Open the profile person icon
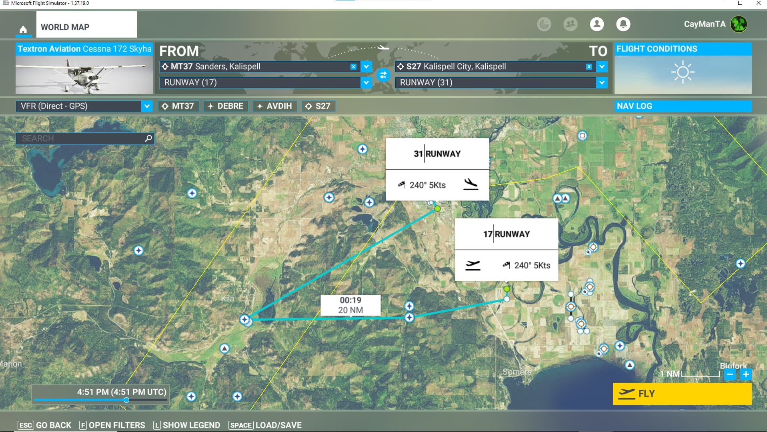Image resolution: width=767 pixels, height=432 pixels. pyautogui.click(x=597, y=24)
